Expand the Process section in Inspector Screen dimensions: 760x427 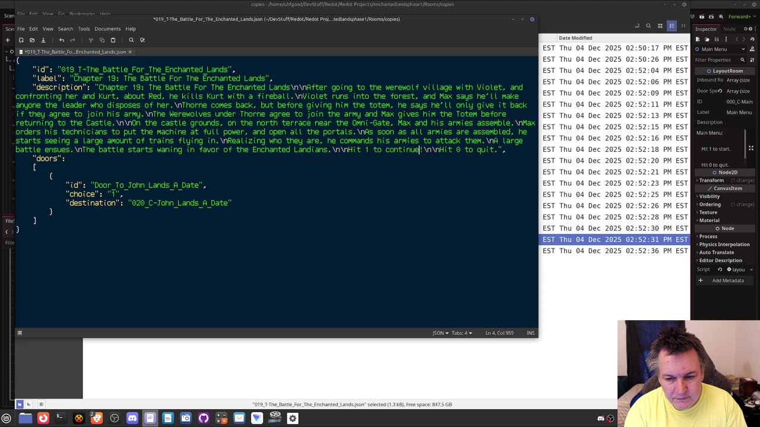tap(708, 237)
